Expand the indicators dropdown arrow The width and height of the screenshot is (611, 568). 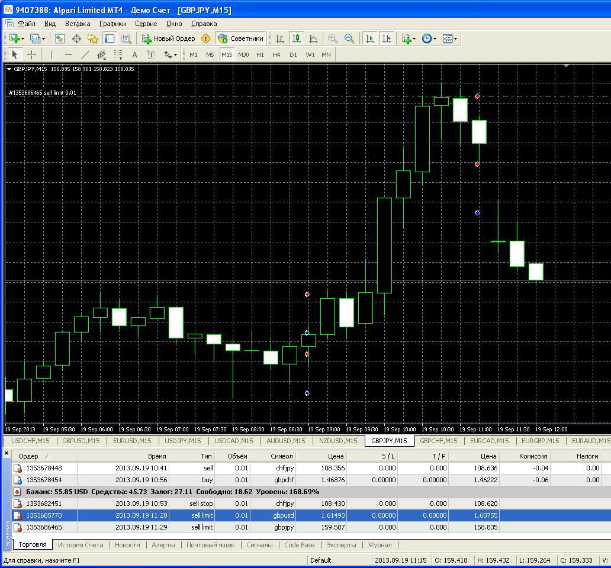point(414,39)
